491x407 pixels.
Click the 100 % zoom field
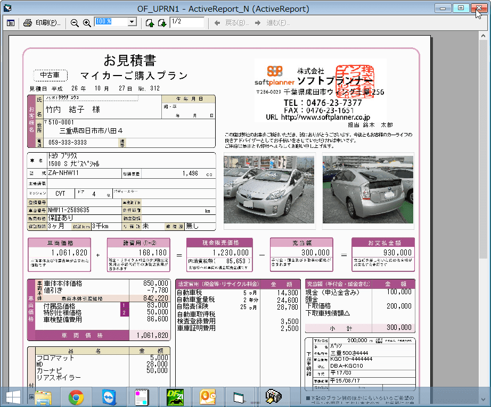(x=111, y=22)
